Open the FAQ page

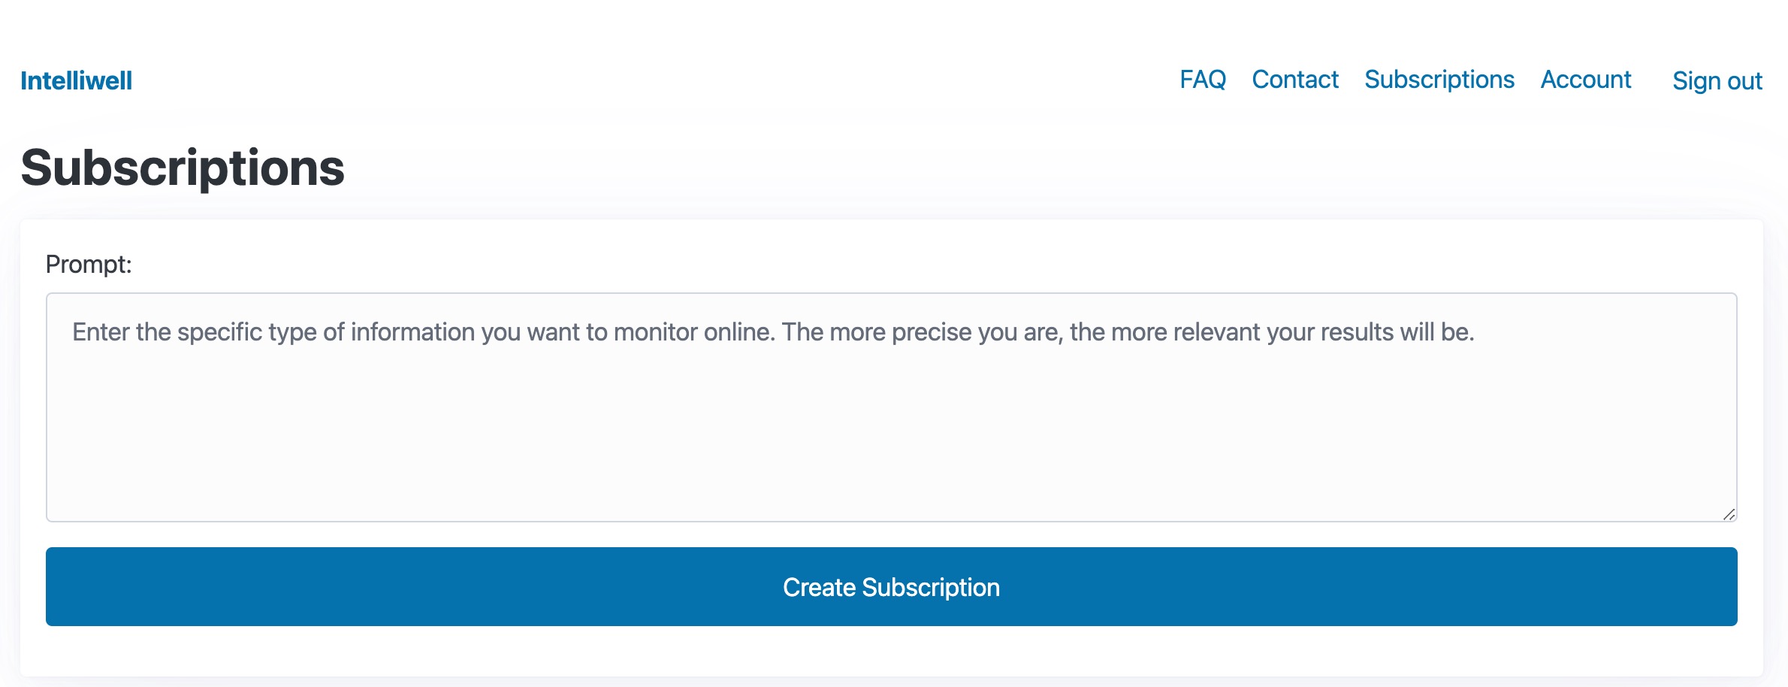pyautogui.click(x=1202, y=79)
